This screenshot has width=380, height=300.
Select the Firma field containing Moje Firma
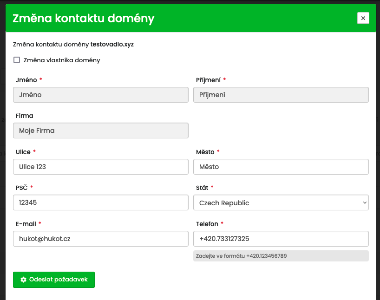(101, 130)
